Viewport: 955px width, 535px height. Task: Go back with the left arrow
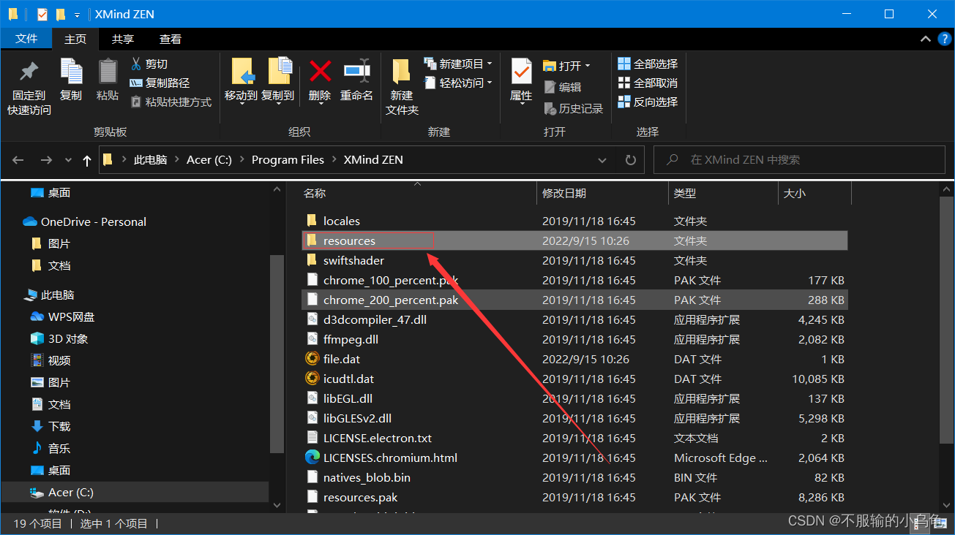(18, 160)
